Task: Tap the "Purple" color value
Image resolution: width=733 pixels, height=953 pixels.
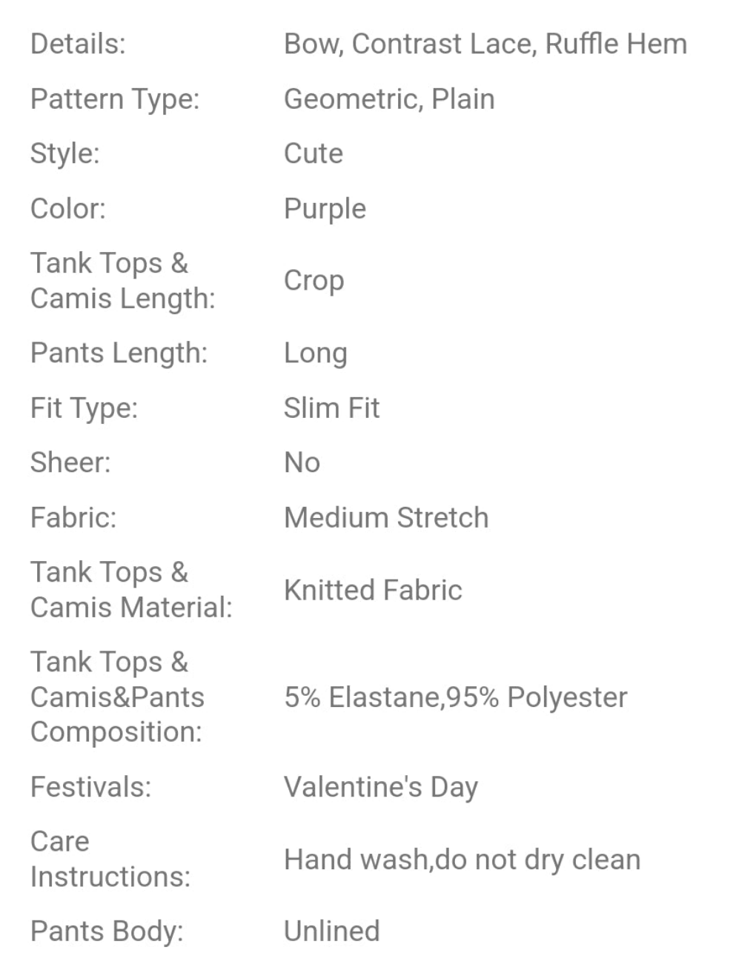Action: (325, 209)
